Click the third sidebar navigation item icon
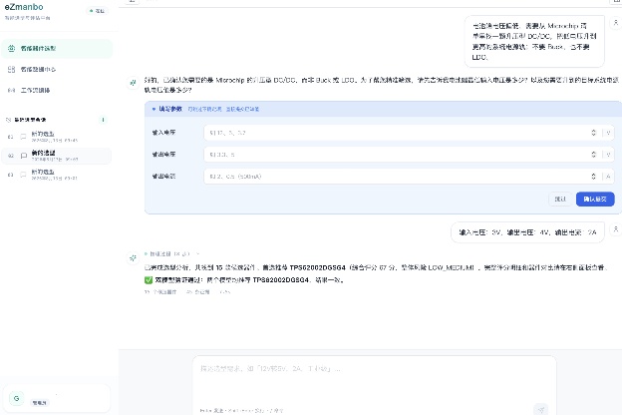 (11, 91)
